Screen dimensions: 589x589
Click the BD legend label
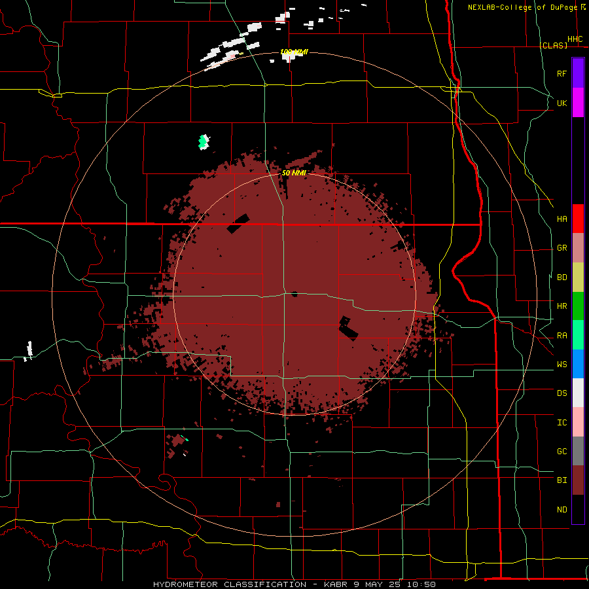[562, 277]
